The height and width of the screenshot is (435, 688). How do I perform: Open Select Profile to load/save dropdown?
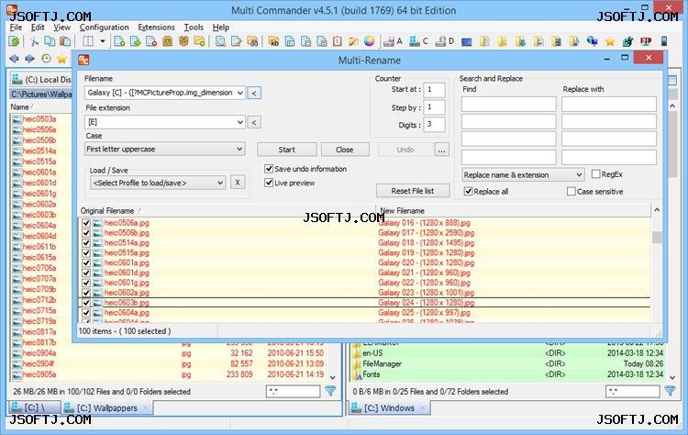(220, 183)
